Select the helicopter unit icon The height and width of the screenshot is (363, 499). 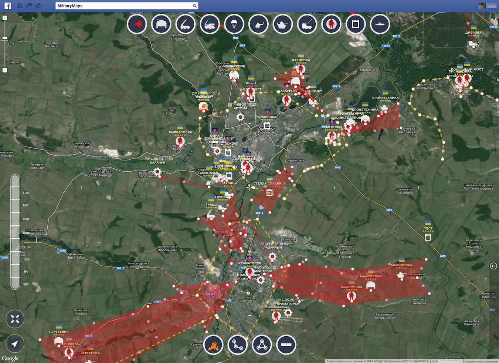[258, 24]
